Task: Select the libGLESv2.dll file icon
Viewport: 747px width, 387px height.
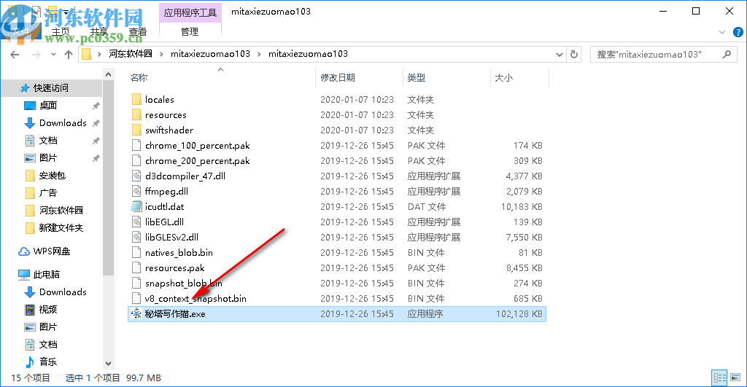Action: pos(136,237)
